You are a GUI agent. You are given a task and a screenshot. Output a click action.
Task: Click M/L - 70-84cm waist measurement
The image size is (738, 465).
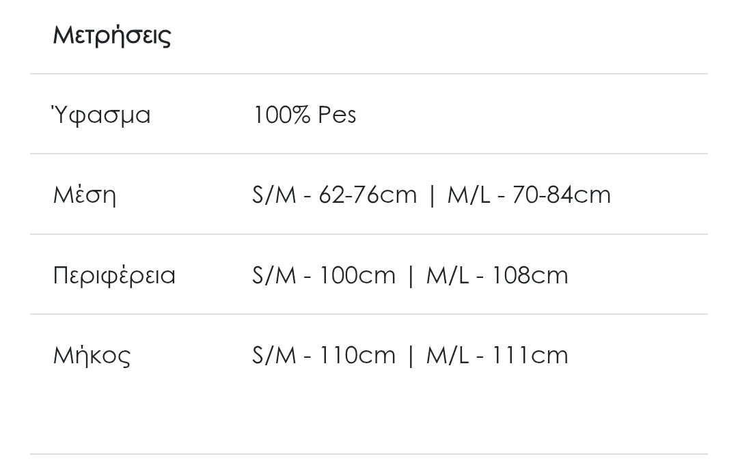tap(529, 195)
